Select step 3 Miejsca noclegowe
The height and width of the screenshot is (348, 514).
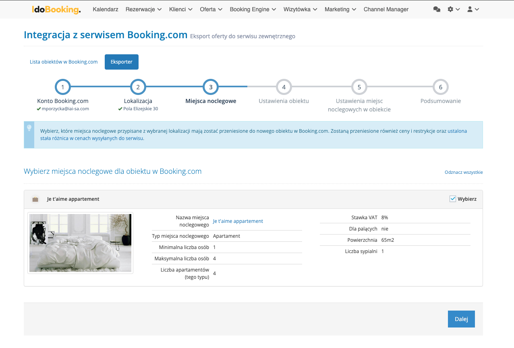tap(211, 86)
